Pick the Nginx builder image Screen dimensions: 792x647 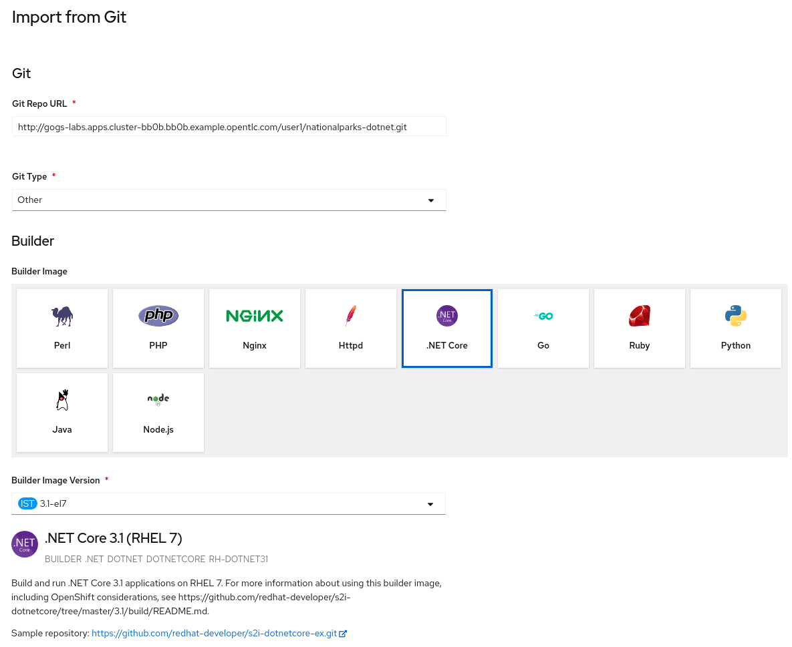coord(255,329)
